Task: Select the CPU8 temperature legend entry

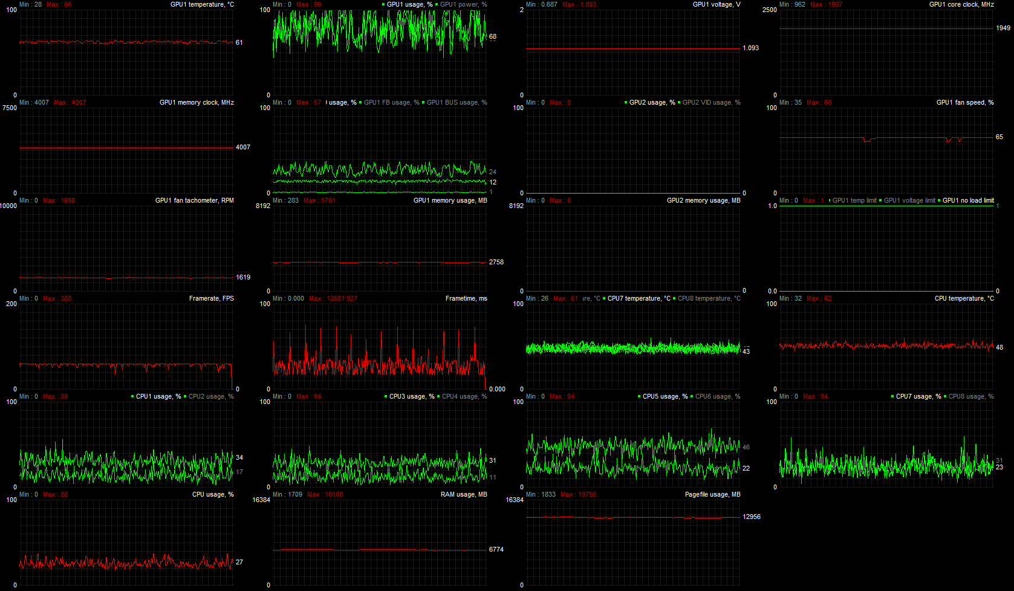Action: coord(709,299)
